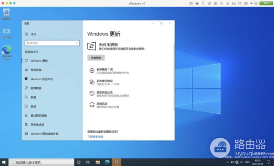This screenshot has height=166, width=274.
Task: Open the Windows Start menu
Action: click(4, 162)
